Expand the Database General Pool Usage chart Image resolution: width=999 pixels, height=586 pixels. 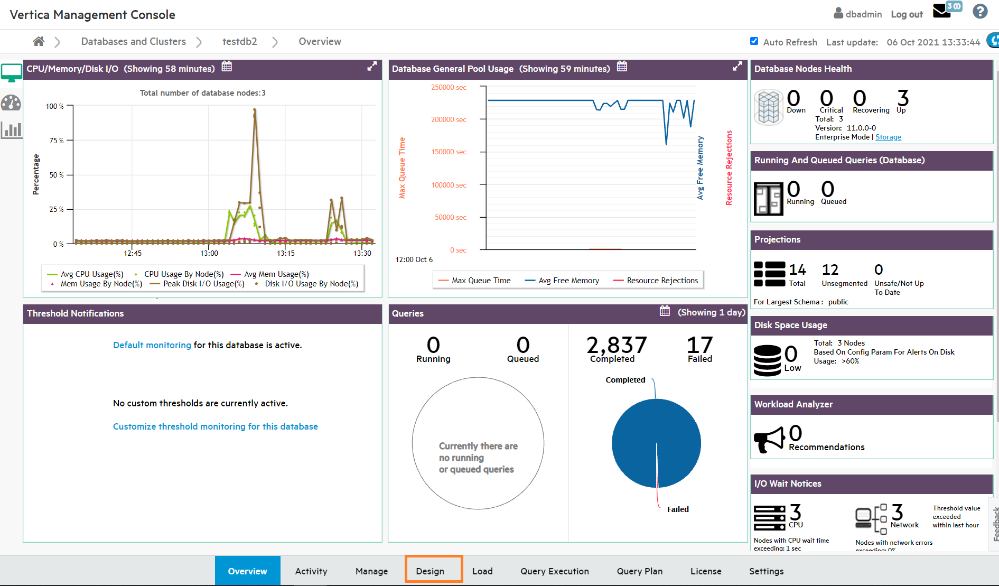pyautogui.click(x=737, y=67)
